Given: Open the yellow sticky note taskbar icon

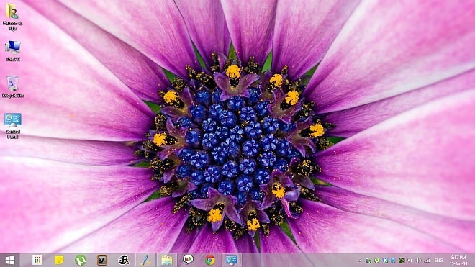Looking at the screenshot, I should tap(59, 260).
